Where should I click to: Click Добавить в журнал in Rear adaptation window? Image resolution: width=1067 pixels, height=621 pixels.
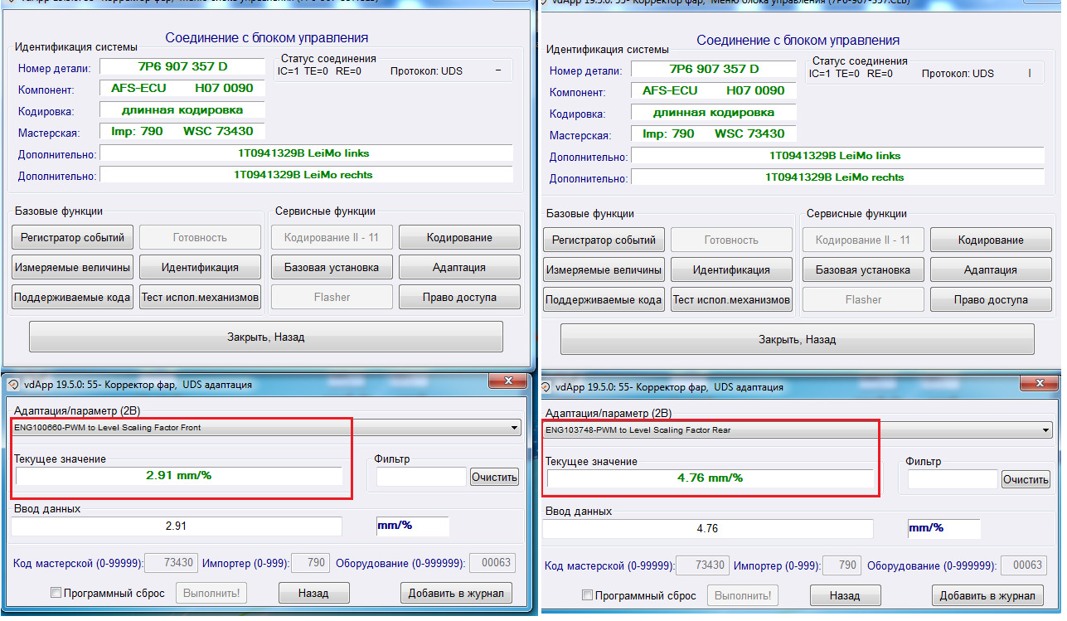click(987, 596)
